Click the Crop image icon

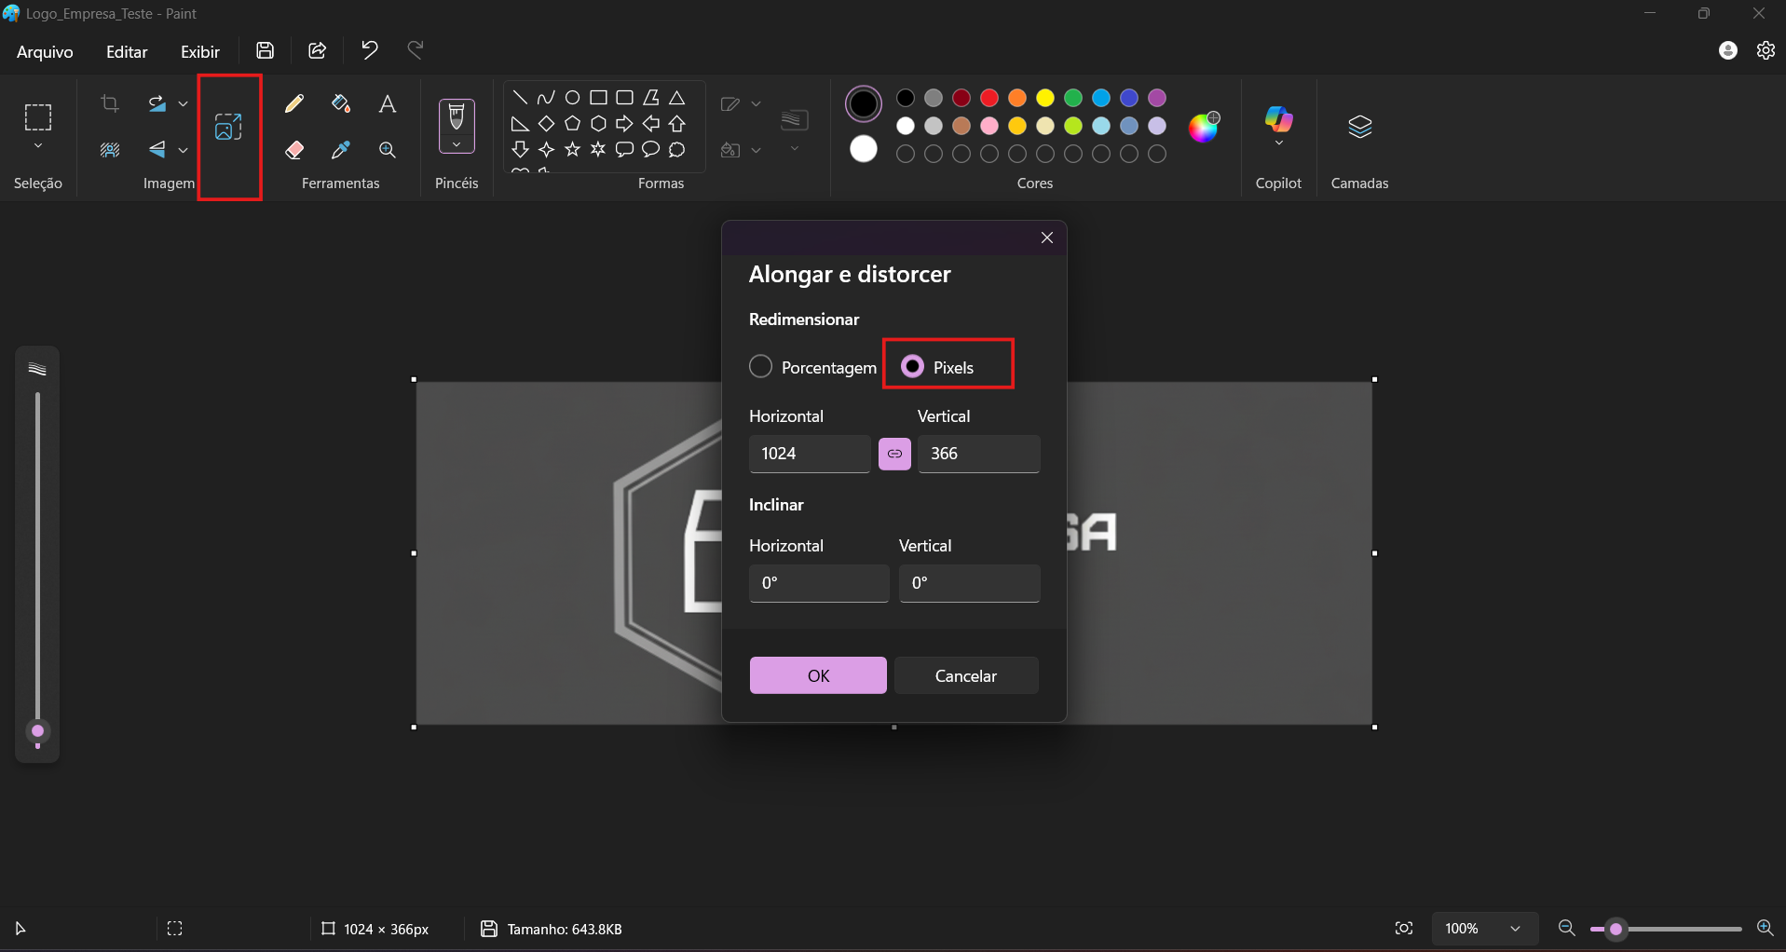[110, 103]
